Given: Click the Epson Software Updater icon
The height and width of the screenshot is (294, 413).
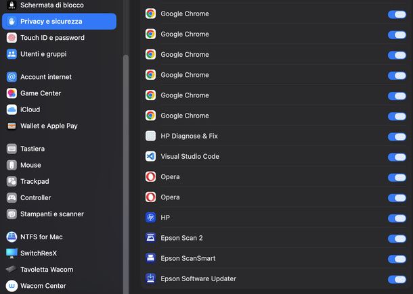Looking at the screenshot, I should click(151, 278).
